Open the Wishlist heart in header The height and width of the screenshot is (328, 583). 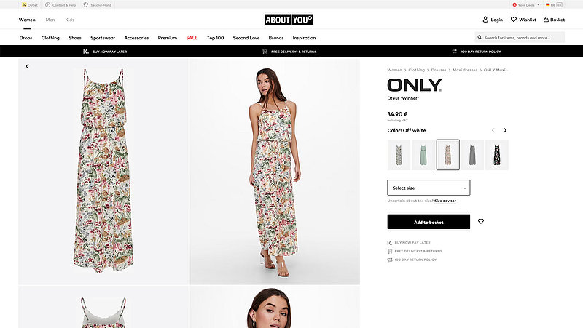click(513, 20)
